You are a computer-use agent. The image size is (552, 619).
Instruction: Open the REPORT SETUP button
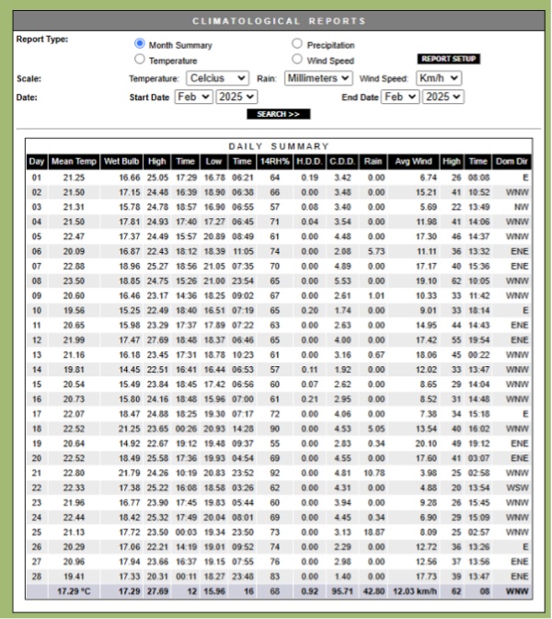point(449,59)
